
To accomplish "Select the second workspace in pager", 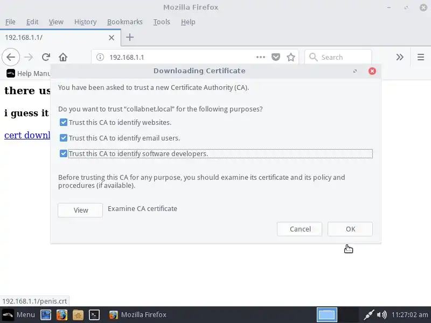I will pyautogui.click(x=348, y=315).
